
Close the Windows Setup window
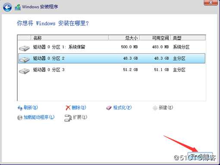coord(211,3)
